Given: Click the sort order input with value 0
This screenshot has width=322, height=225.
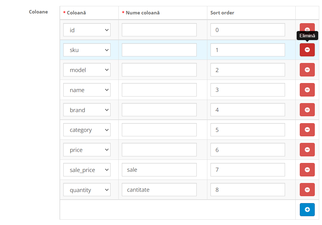Looking at the screenshot, I should pyautogui.click(x=247, y=30).
